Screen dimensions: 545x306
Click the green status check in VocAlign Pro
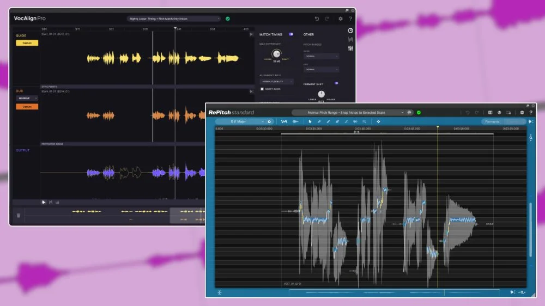pos(228,19)
